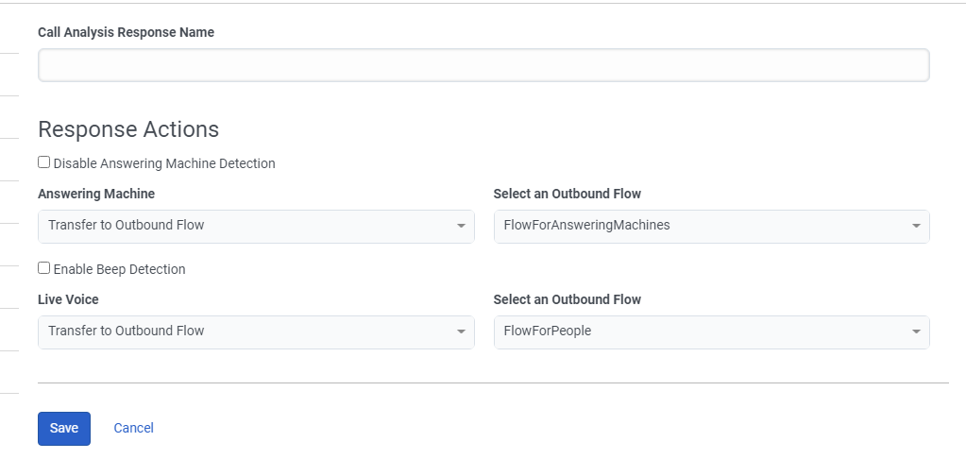Click the "Call Analysis Response Name" label

click(x=126, y=32)
